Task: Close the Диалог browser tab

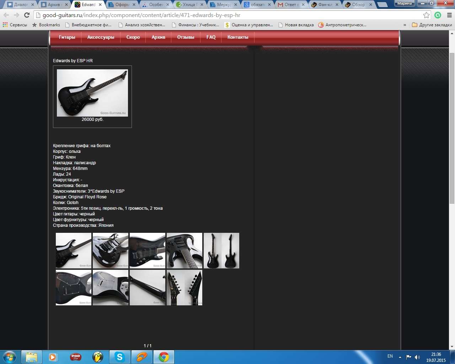Action: tap(33, 5)
